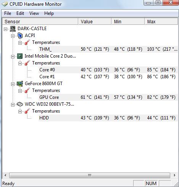Viewport: 179px width, 187px height.
Task: Click the thermometer icon under WDC hard drive
Action: pos(27,111)
